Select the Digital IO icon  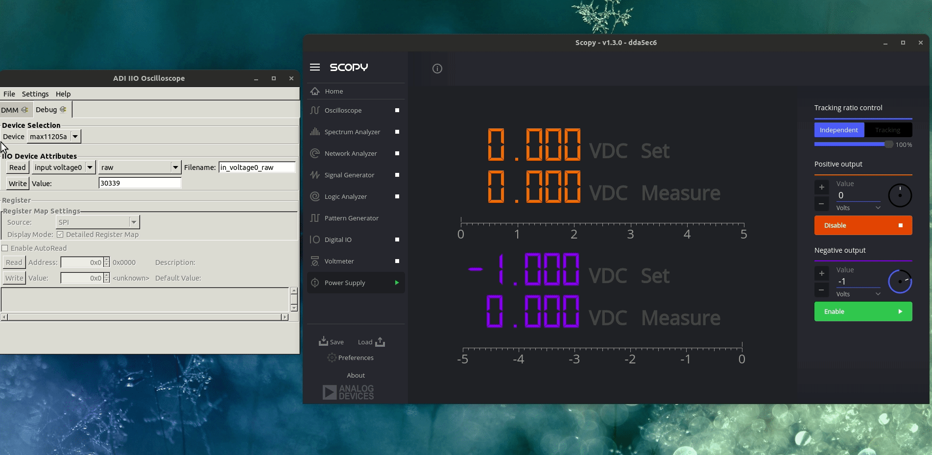point(315,239)
